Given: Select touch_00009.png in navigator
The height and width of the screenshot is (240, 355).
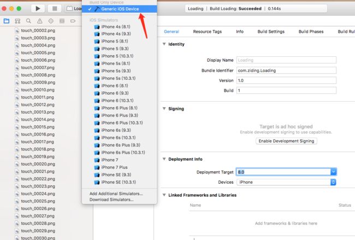Looking at the screenshot, I should pyautogui.click(x=38, y=82).
